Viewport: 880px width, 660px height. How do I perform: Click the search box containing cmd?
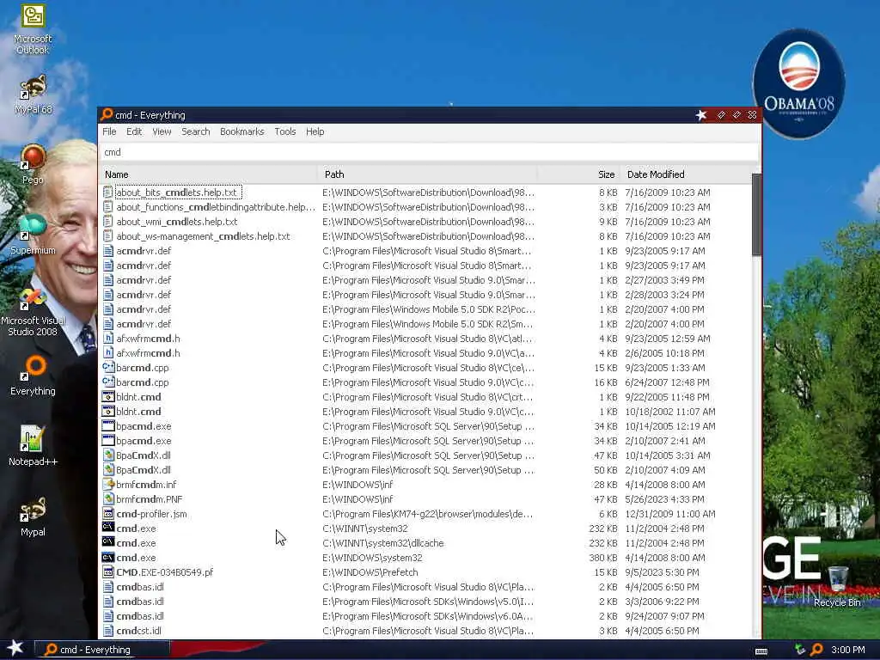pyautogui.click(x=430, y=152)
